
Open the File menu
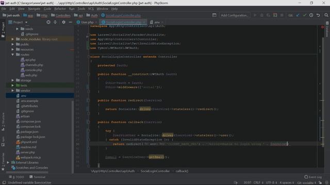pyautogui.click(x=4, y=9)
